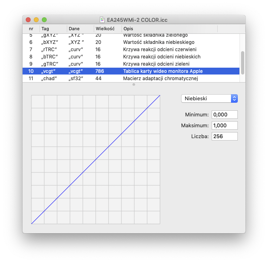This screenshot has width=268, height=263.
Task: Click the tag list vertical scrollbar
Action: pyautogui.click(x=242, y=60)
